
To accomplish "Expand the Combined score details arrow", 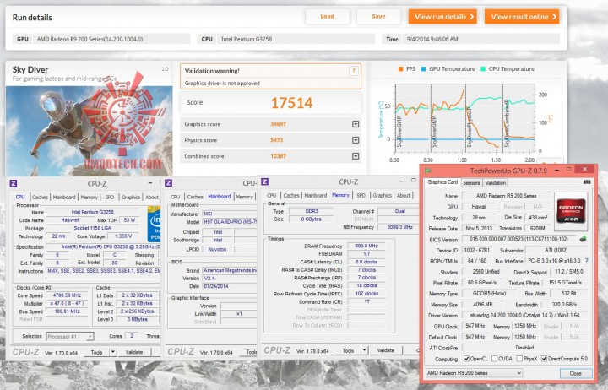I will pyautogui.click(x=356, y=156).
